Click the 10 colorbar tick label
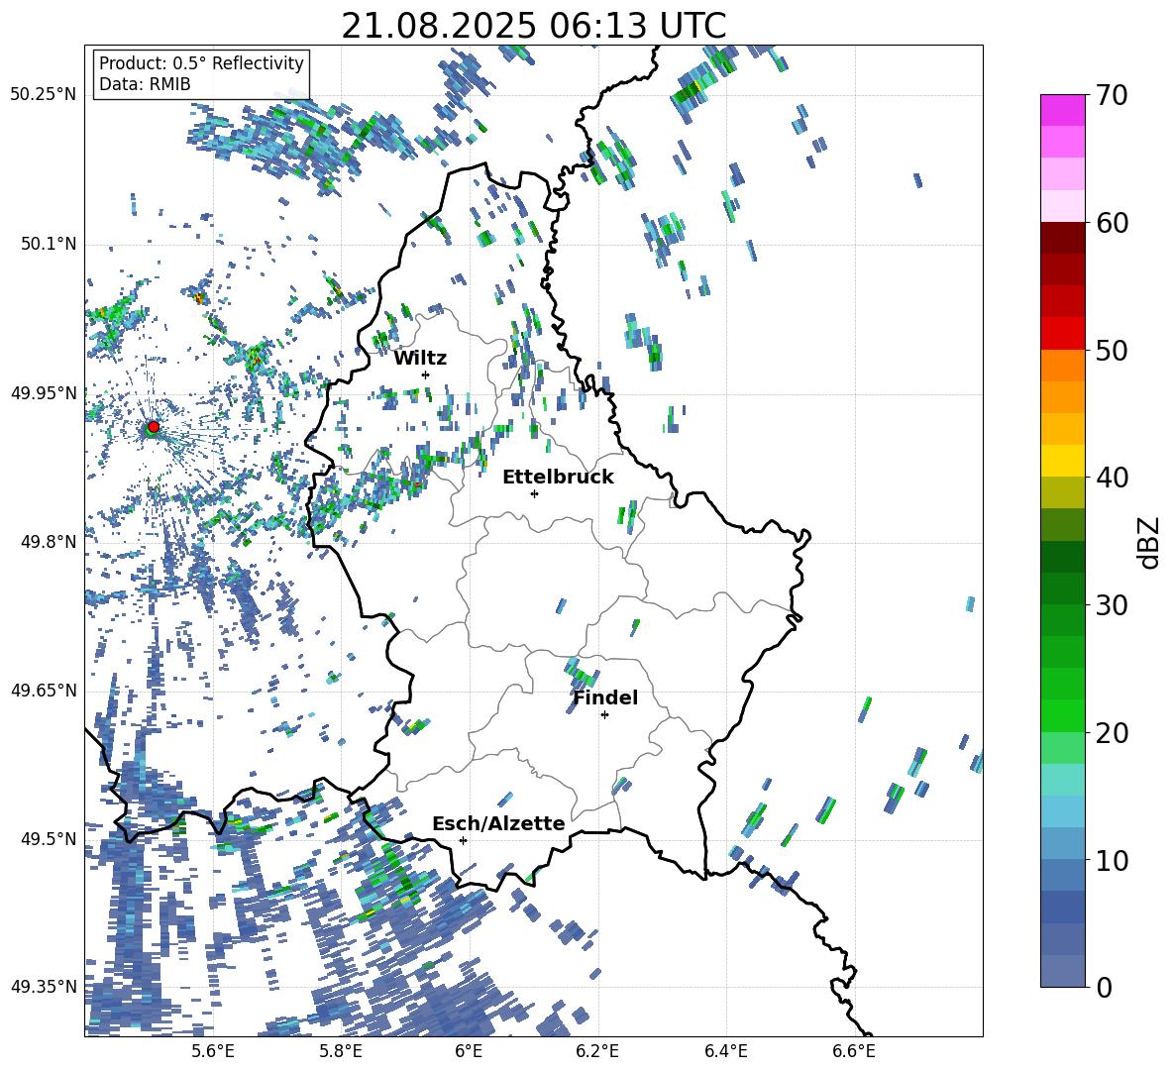 [1111, 860]
